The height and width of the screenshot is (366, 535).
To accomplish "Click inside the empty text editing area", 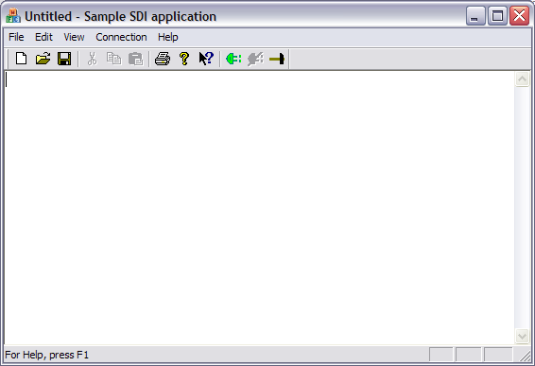I will click(x=259, y=207).
